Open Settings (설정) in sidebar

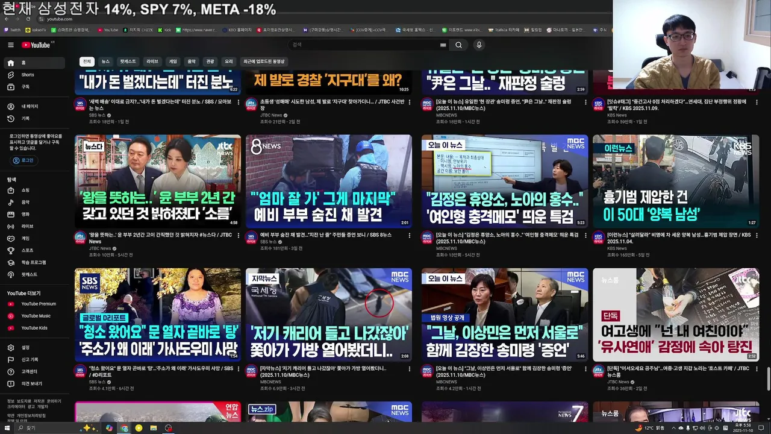coord(33,347)
